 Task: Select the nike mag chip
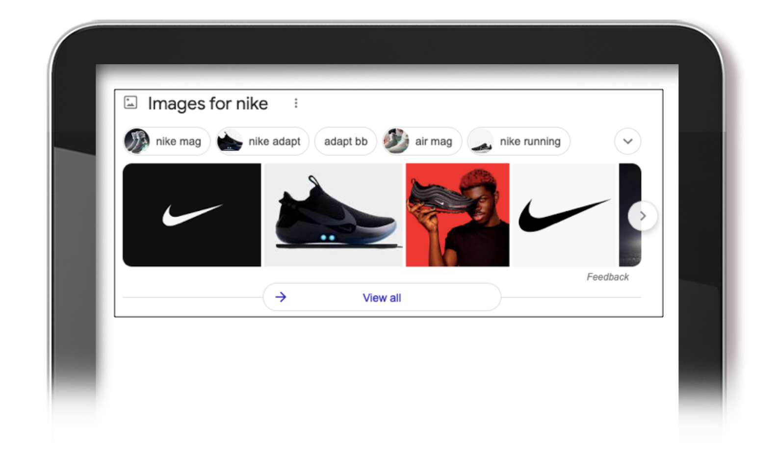[x=166, y=141]
